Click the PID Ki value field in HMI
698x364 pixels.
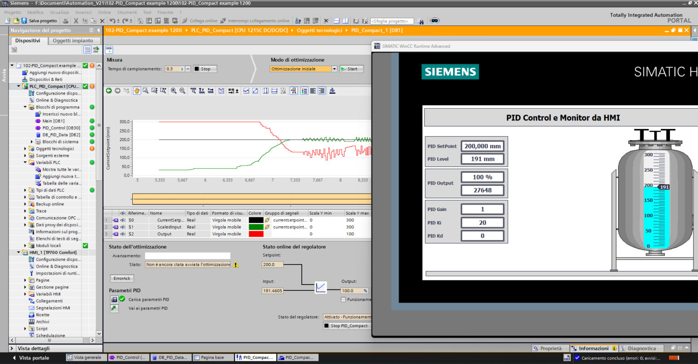point(483,223)
